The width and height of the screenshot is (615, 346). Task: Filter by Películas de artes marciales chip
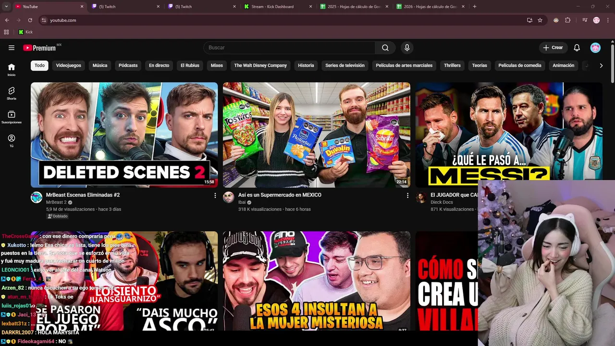(404, 65)
